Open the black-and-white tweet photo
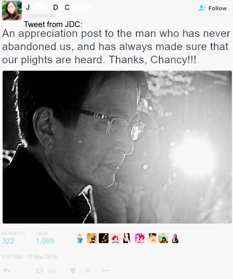The image size is (233, 279). [x=117, y=147]
